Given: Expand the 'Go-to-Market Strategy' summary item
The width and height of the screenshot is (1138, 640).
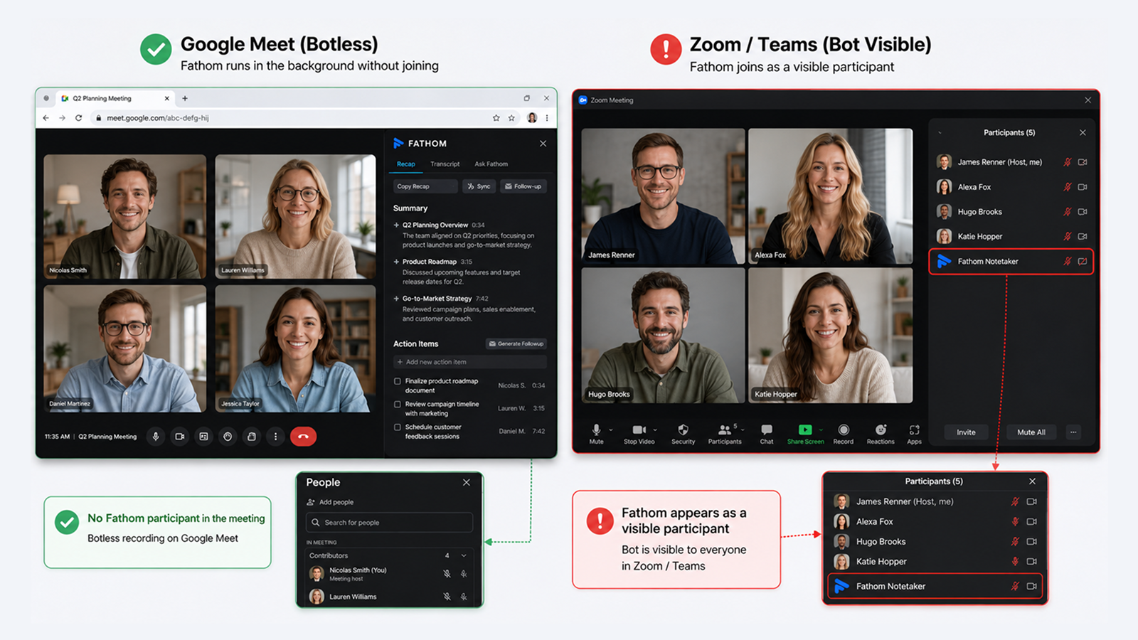Looking at the screenshot, I should [396, 299].
